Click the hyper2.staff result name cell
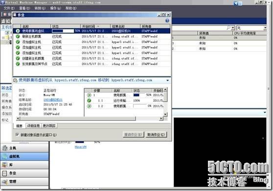This screenshot has width=273, height=191. coord(125,47)
